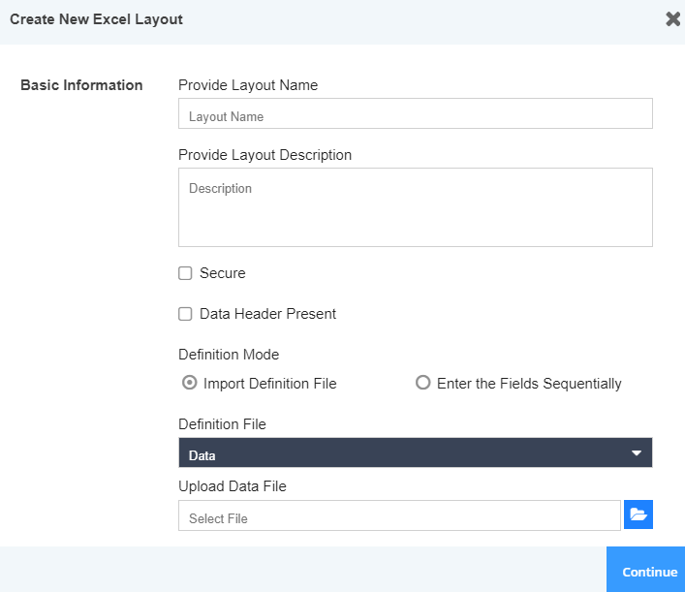Click the Upload Data File label
This screenshot has height=592, width=685.
(x=233, y=486)
